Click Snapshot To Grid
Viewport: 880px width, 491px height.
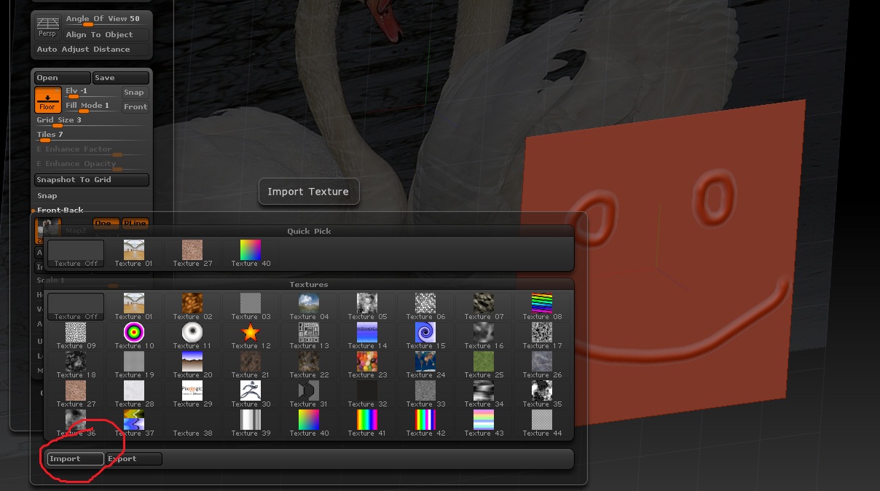[92, 180]
